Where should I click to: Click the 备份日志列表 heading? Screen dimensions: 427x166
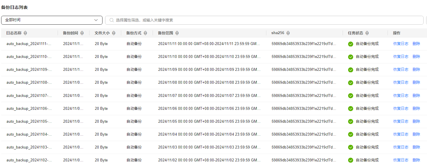[x=14, y=7]
